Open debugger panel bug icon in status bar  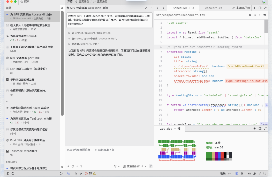tap(242, 174)
